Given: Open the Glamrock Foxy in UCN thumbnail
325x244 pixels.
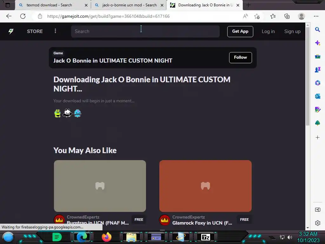Looking at the screenshot, I should 205,186.
